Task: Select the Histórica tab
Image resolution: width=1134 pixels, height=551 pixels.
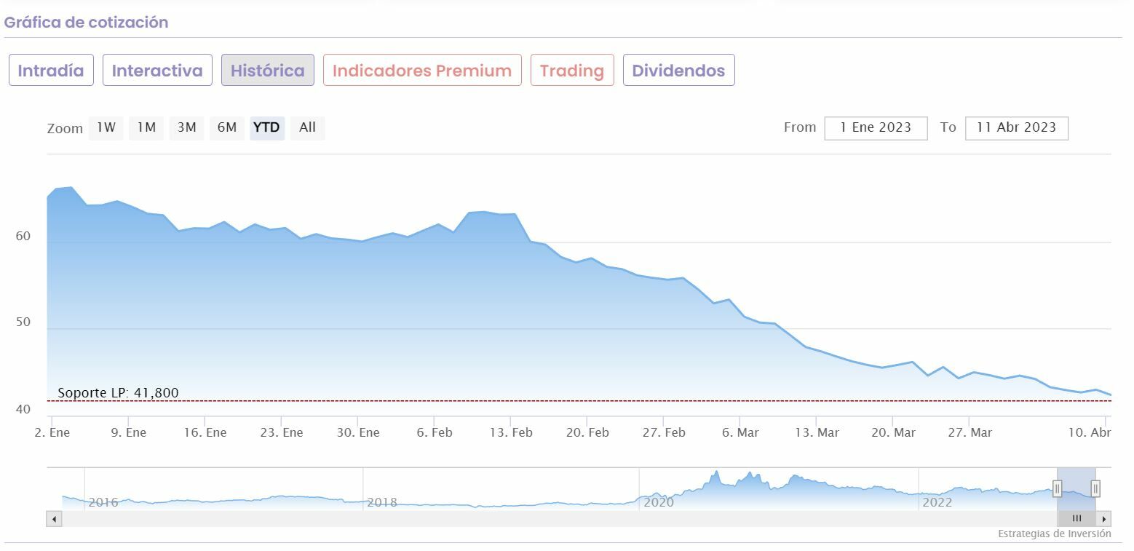Action: point(268,71)
